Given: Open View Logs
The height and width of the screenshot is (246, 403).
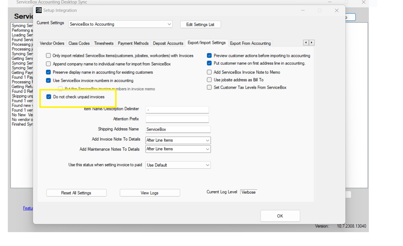Looking at the screenshot, I should pos(150,193).
